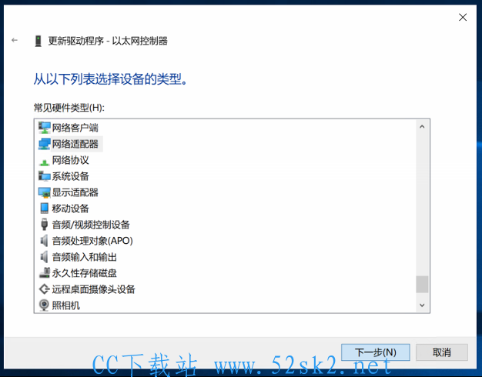This screenshot has height=377, width=482.
Task: Go back with the back arrow
Action: (x=15, y=40)
